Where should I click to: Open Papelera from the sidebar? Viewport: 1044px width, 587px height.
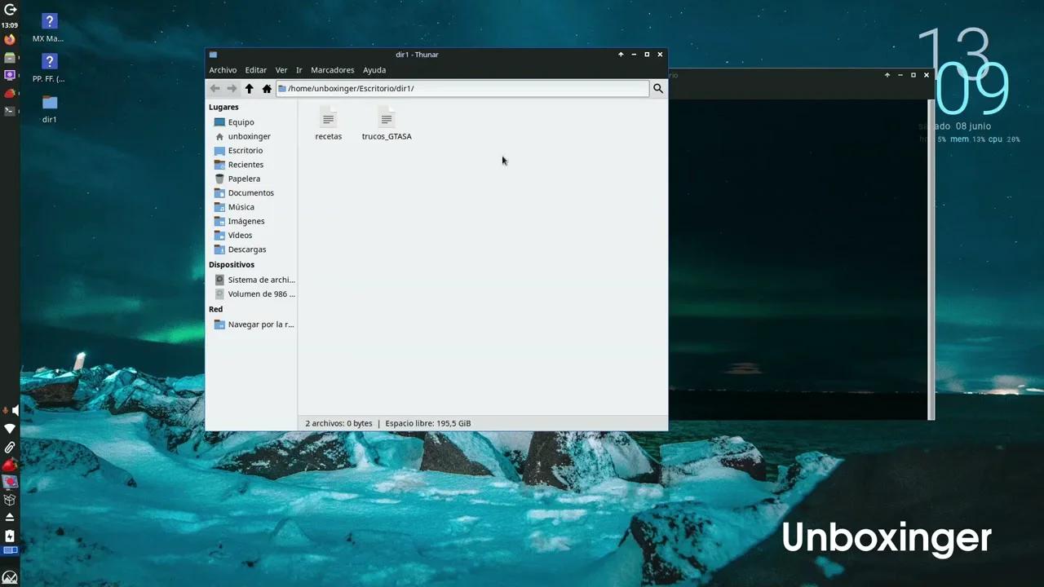point(244,178)
